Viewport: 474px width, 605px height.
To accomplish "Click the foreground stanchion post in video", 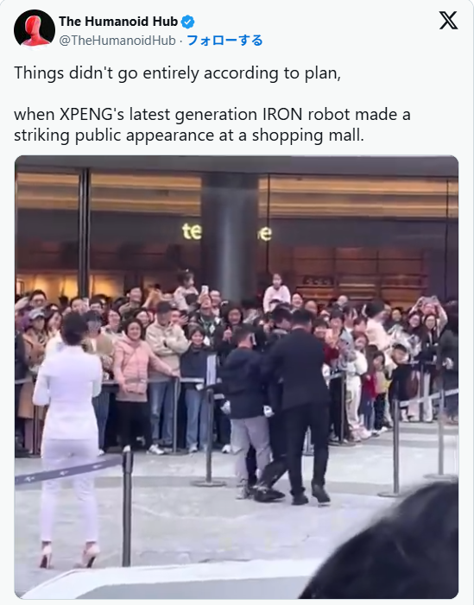I will tap(127, 507).
